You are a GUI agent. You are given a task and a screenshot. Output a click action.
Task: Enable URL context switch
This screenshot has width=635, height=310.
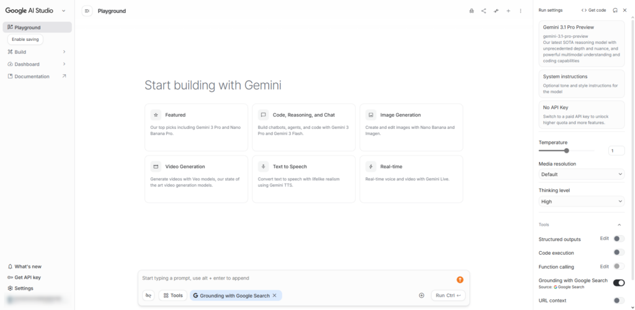pos(619,300)
